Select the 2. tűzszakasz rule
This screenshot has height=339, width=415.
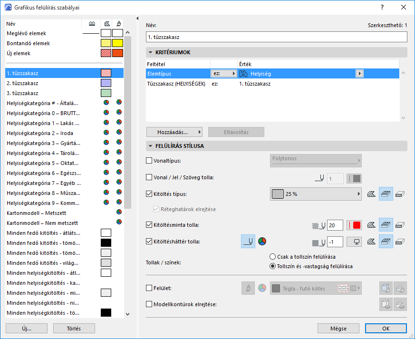64,83
